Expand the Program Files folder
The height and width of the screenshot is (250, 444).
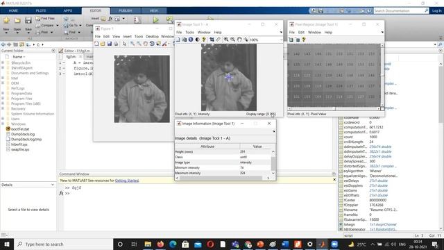click(3, 99)
